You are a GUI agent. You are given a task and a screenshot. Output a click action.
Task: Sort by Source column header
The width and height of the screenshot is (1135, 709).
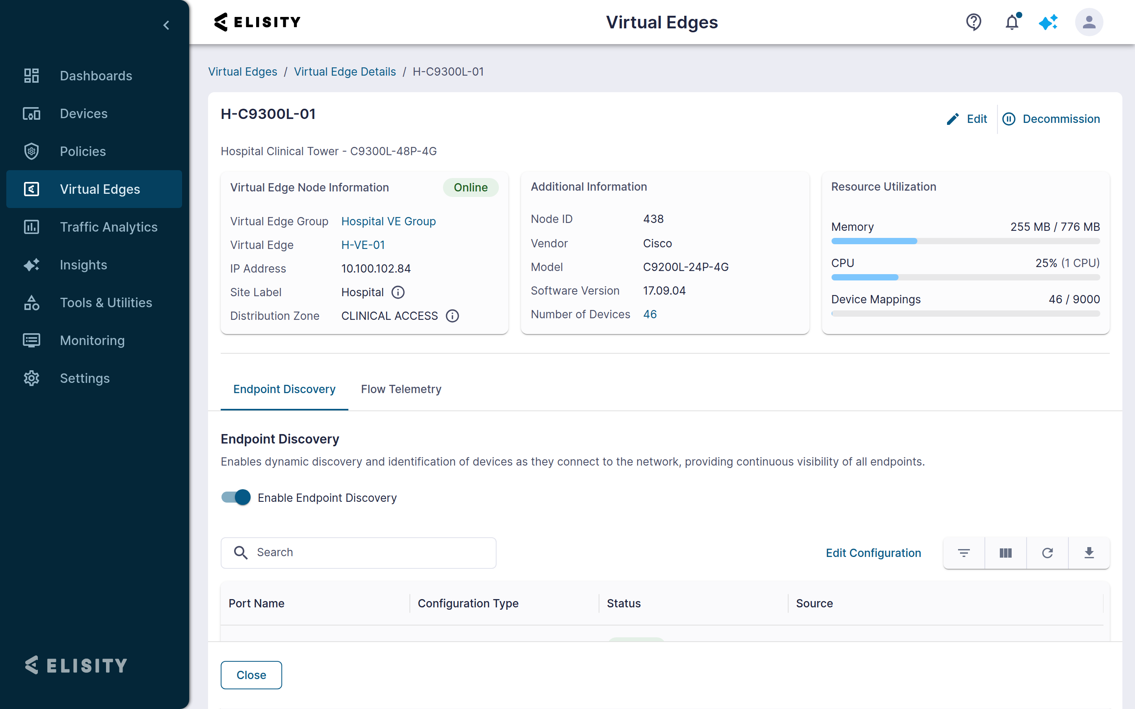coord(814,603)
